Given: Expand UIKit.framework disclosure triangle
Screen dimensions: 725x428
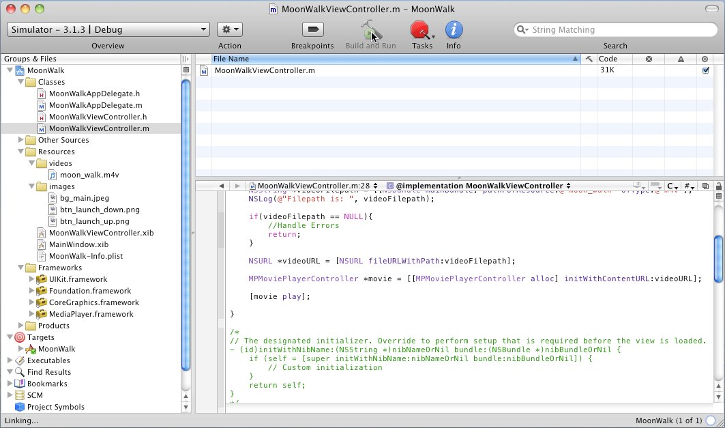Looking at the screenshot, I should [31, 279].
